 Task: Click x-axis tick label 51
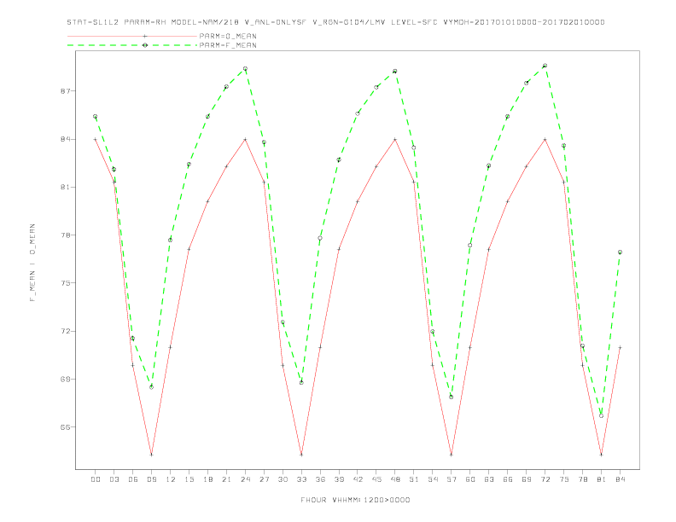(x=414, y=479)
